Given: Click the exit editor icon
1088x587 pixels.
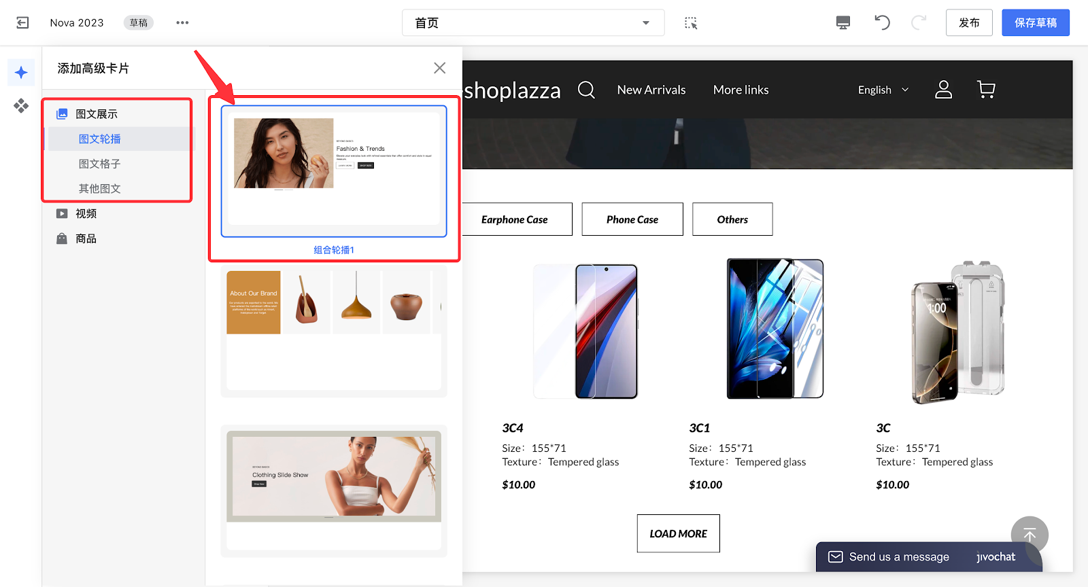Looking at the screenshot, I should (x=22, y=22).
